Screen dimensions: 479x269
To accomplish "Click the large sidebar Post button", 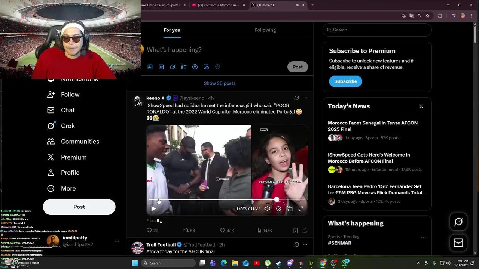I will (79, 207).
